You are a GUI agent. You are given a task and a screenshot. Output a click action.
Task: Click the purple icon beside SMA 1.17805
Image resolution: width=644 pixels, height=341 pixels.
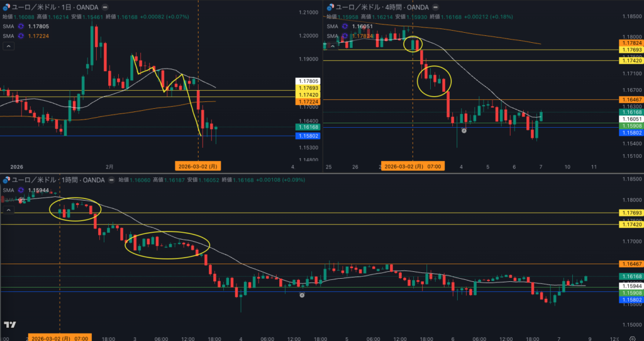[21, 26]
